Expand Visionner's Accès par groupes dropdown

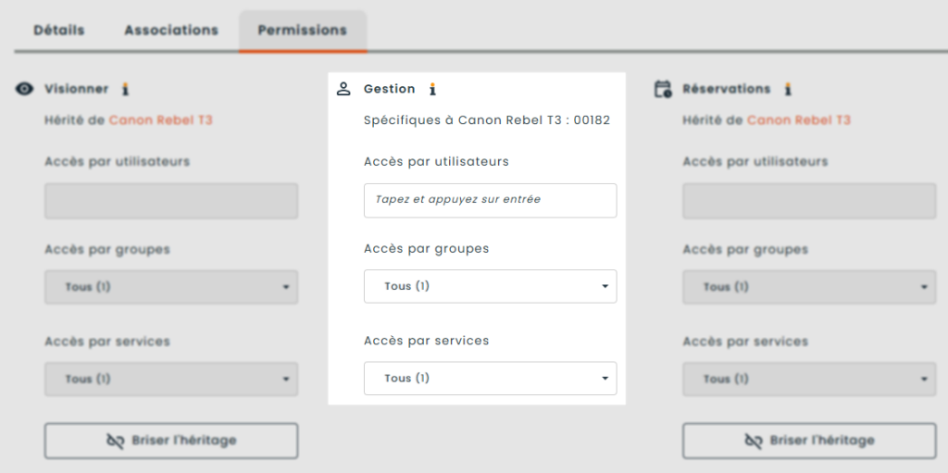click(x=171, y=287)
